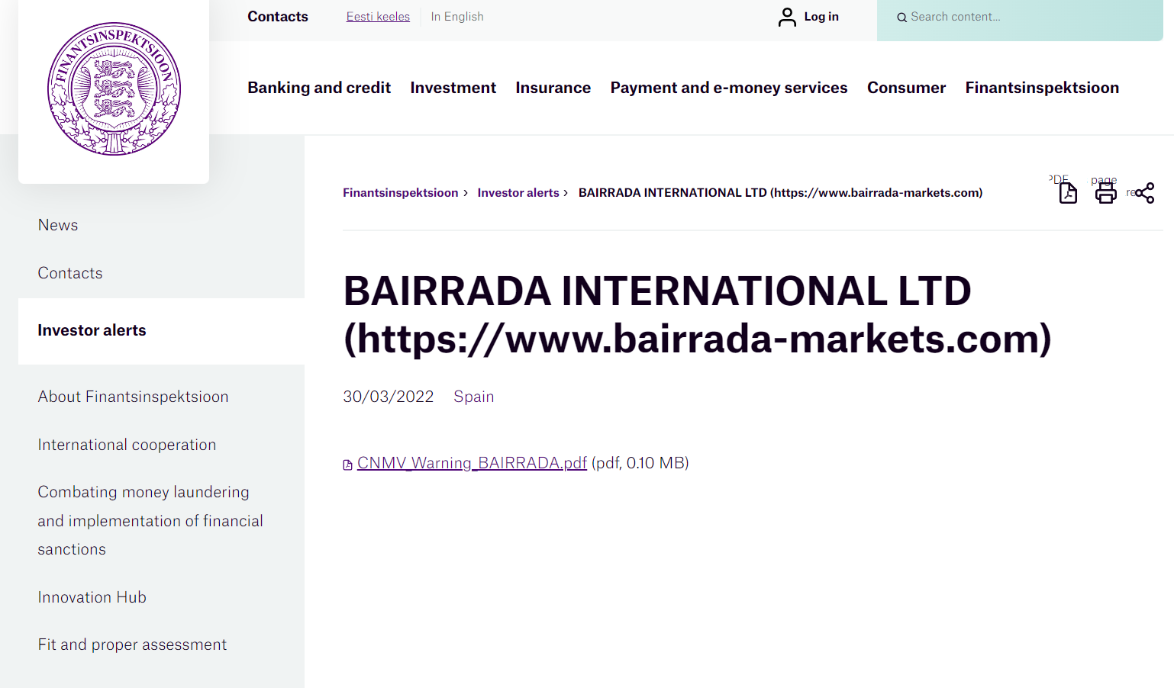Screen dimensions: 1174x688
Task: Open Payment and e-money services menu
Action: [728, 88]
